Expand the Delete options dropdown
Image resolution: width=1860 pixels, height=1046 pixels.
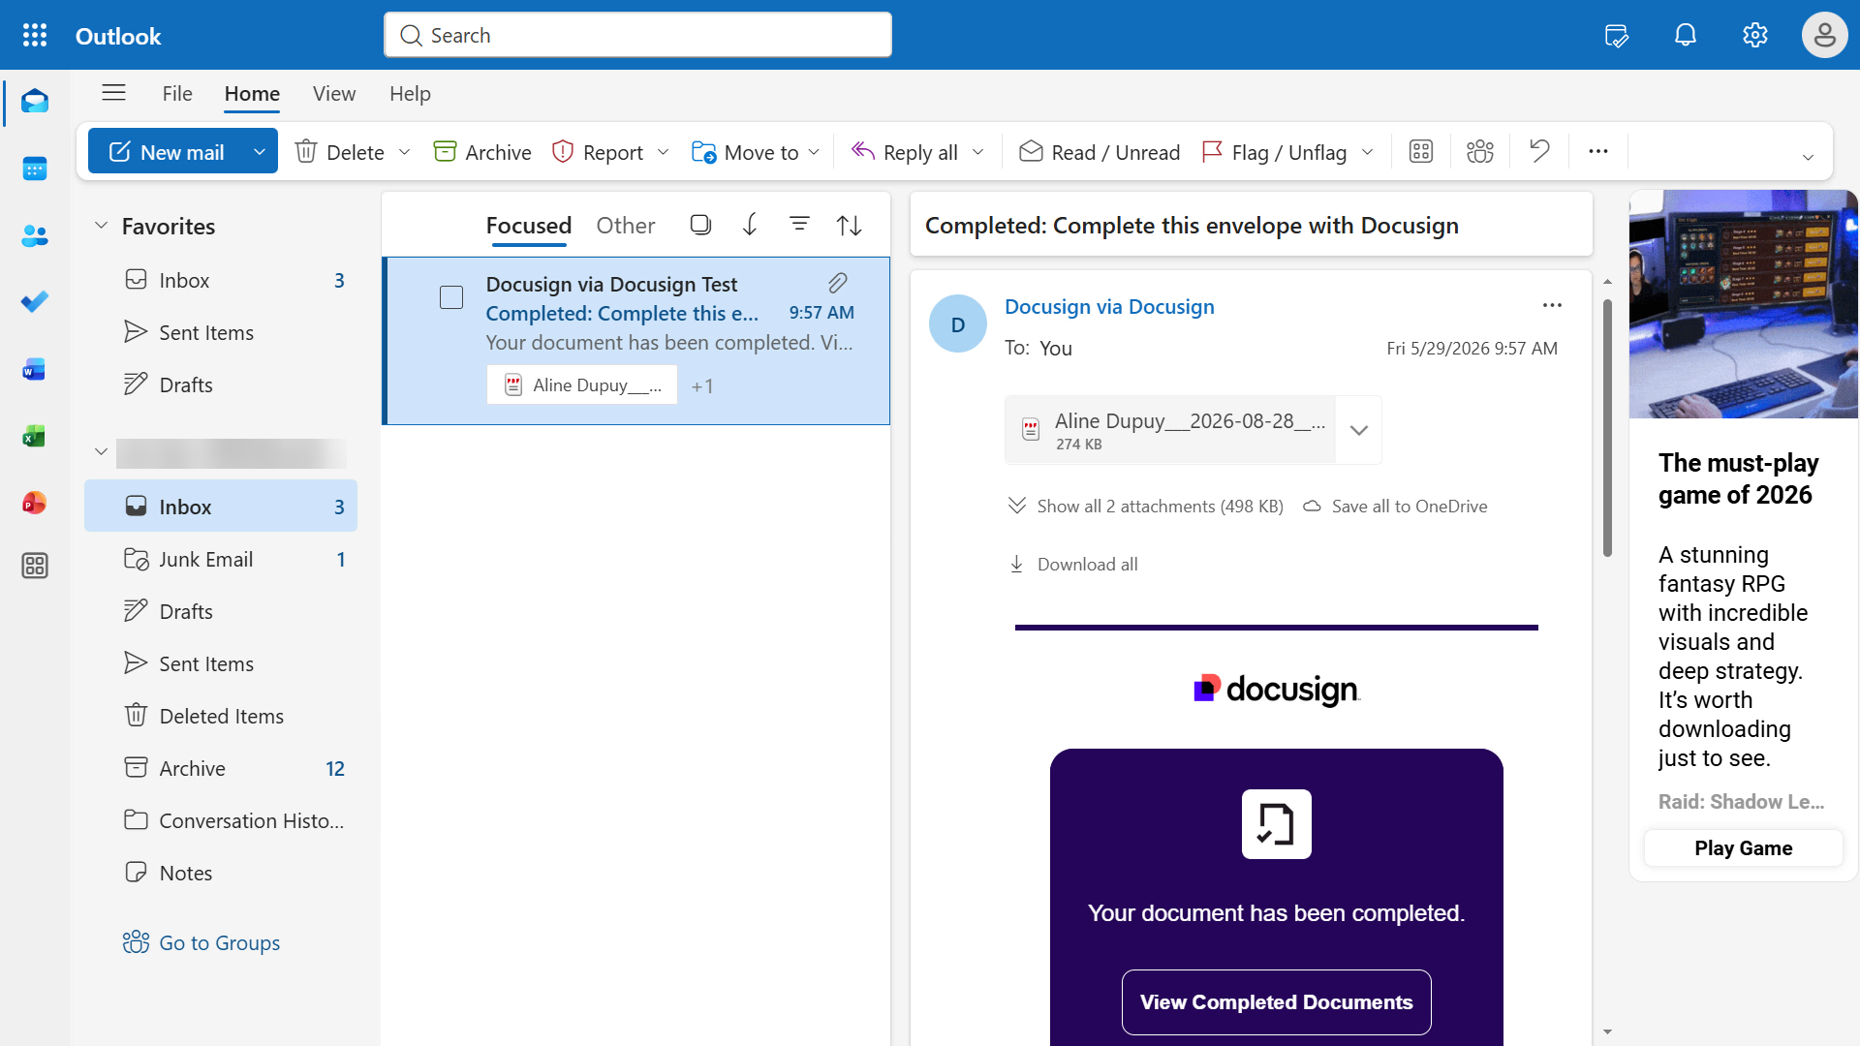(405, 152)
